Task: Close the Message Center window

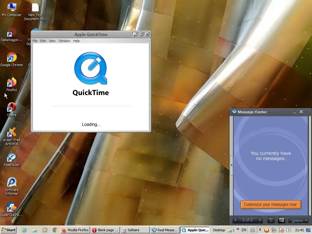Action: [301, 112]
